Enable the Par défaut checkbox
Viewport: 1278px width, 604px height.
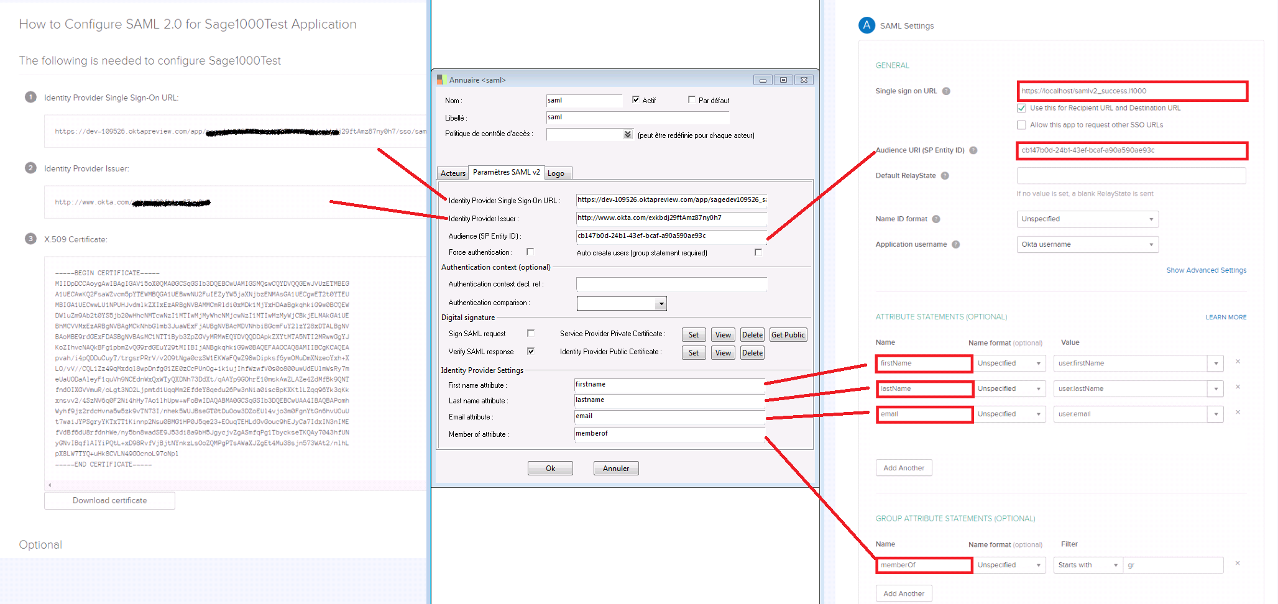pyautogui.click(x=692, y=99)
